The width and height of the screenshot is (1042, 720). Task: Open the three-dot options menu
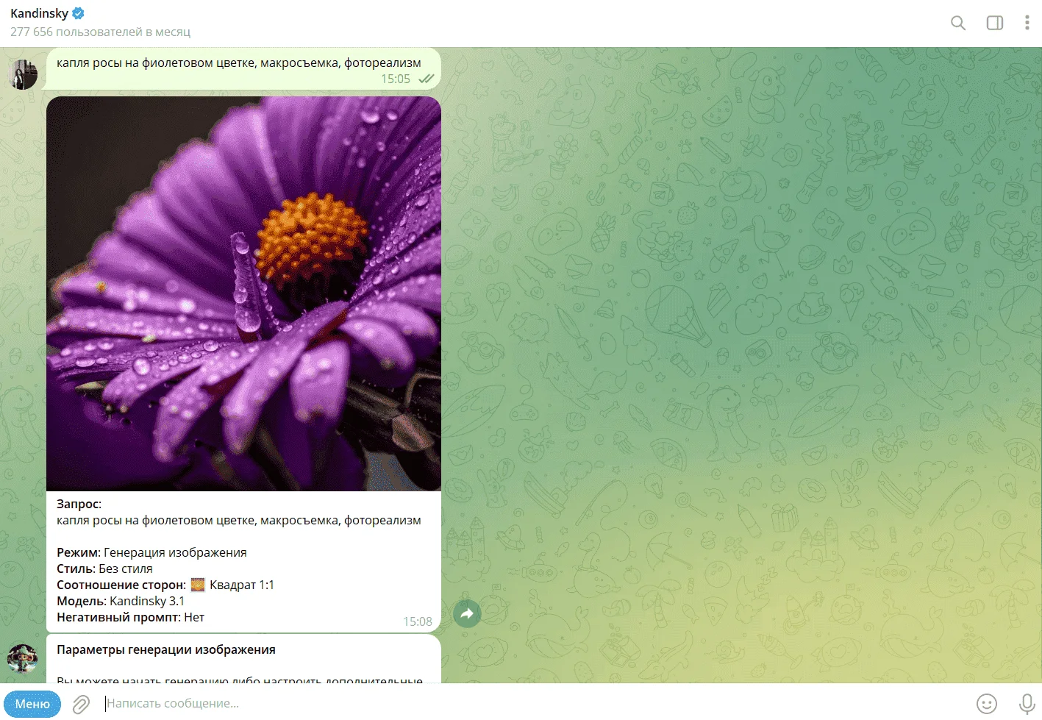[1027, 23]
